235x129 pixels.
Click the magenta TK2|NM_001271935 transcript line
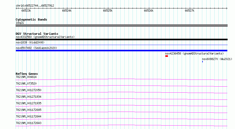tap(121, 106)
